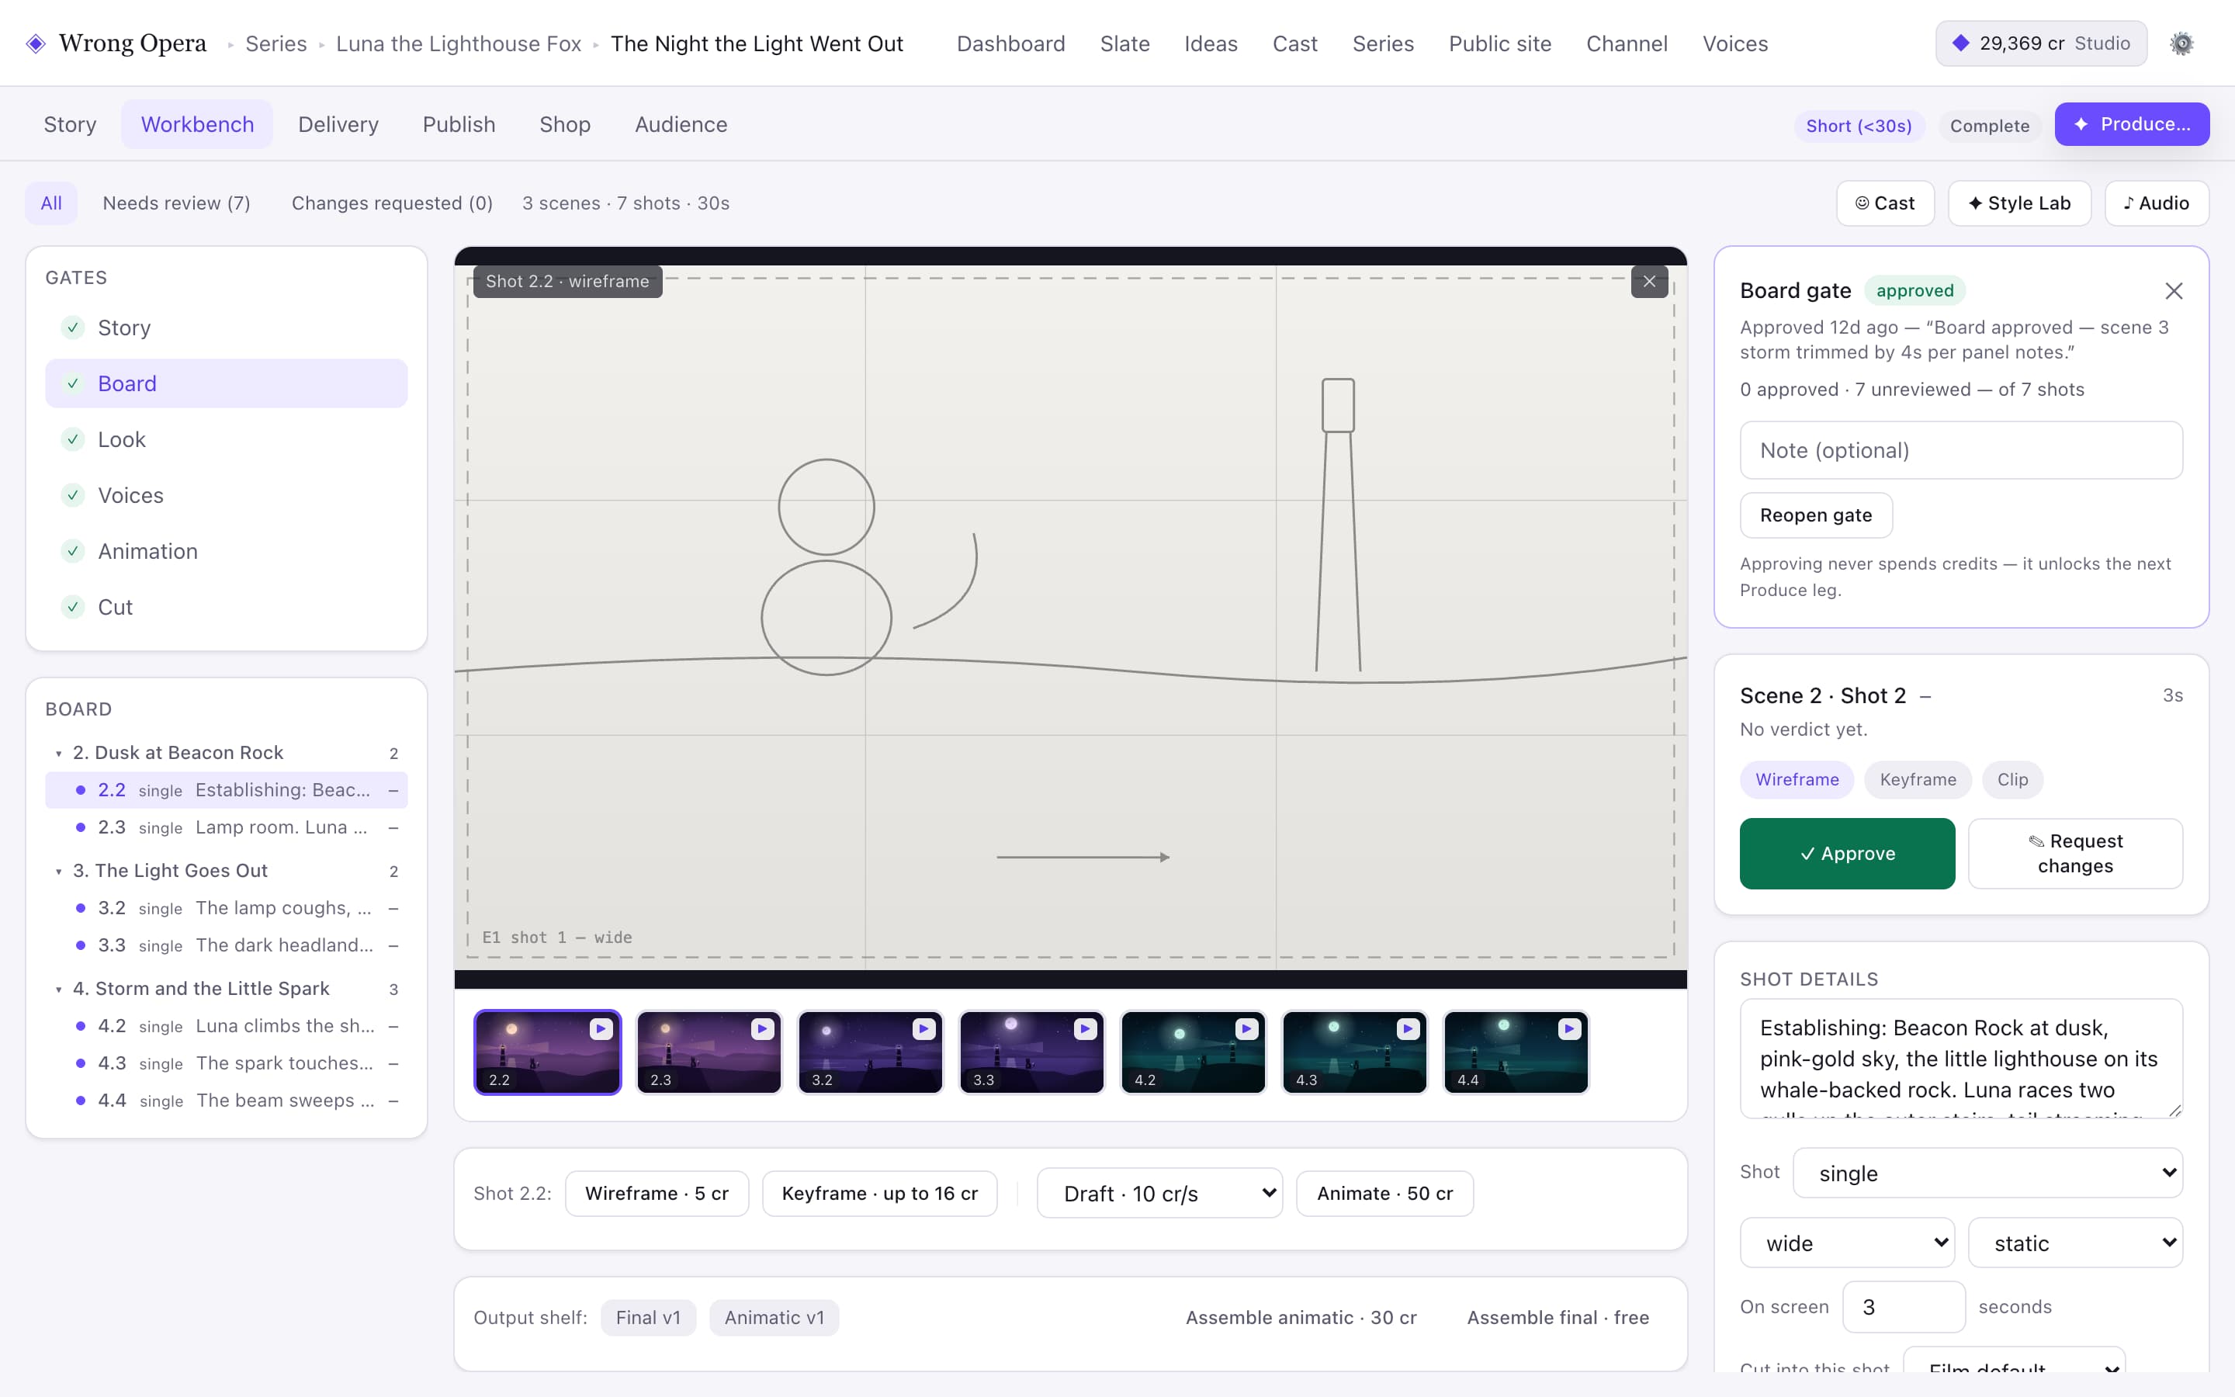Click the play icon on thumbnail 2.3
This screenshot has width=2235, height=1397.
tap(762, 1029)
